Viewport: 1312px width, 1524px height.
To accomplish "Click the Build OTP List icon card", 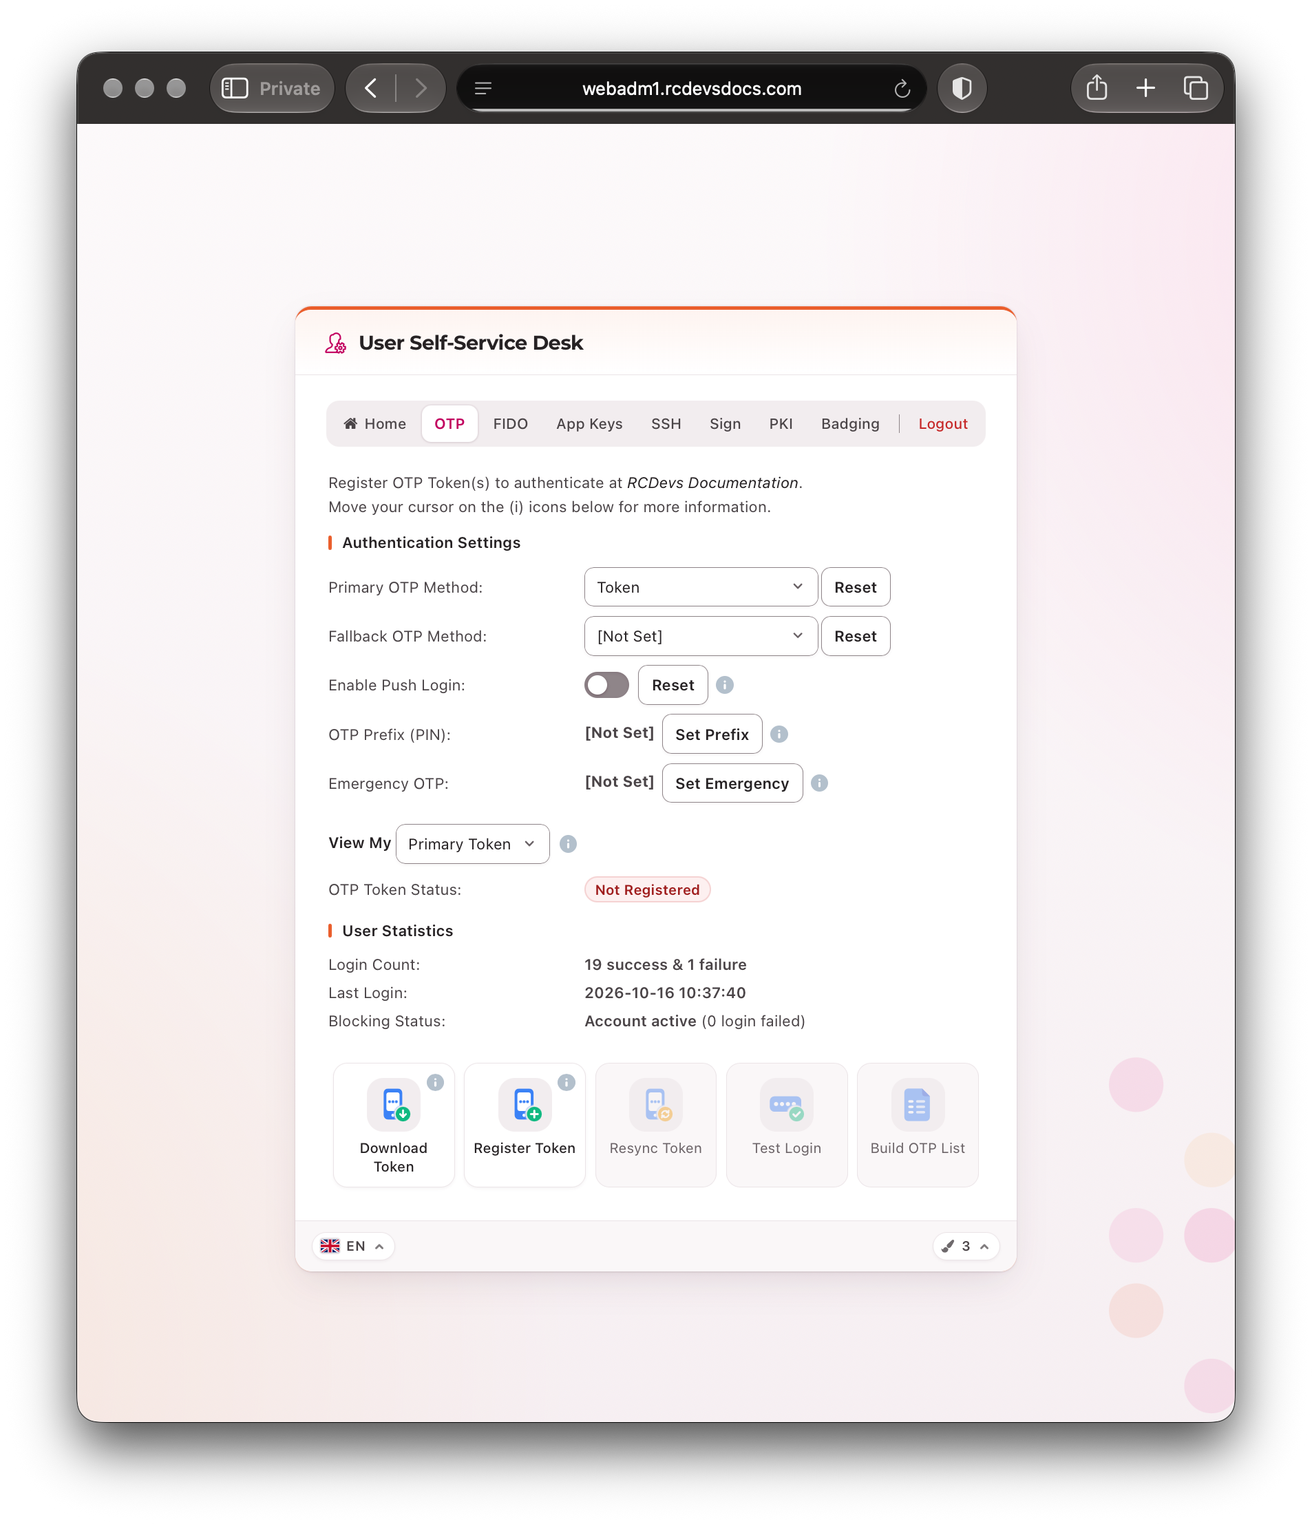I will click(x=917, y=1125).
